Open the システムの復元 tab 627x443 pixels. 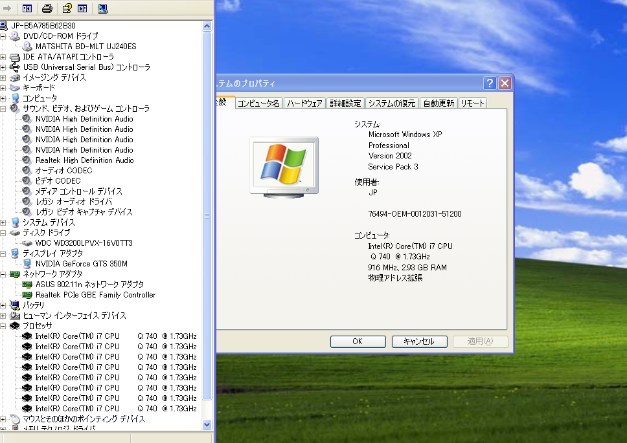tap(392, 103)
